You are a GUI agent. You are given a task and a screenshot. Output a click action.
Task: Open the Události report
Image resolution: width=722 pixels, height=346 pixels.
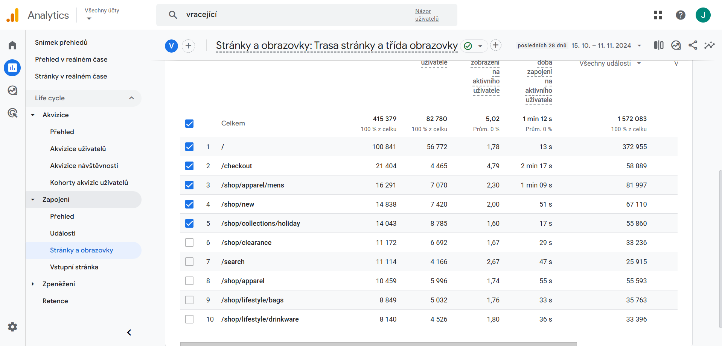(x=63, y=233)
